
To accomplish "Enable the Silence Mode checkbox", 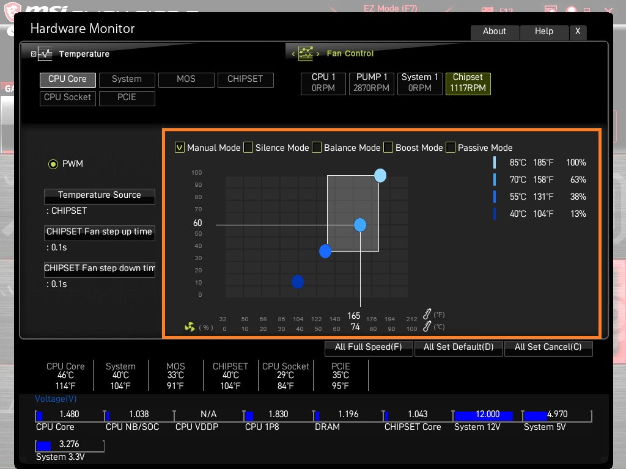I will click(x=248, y=148).
